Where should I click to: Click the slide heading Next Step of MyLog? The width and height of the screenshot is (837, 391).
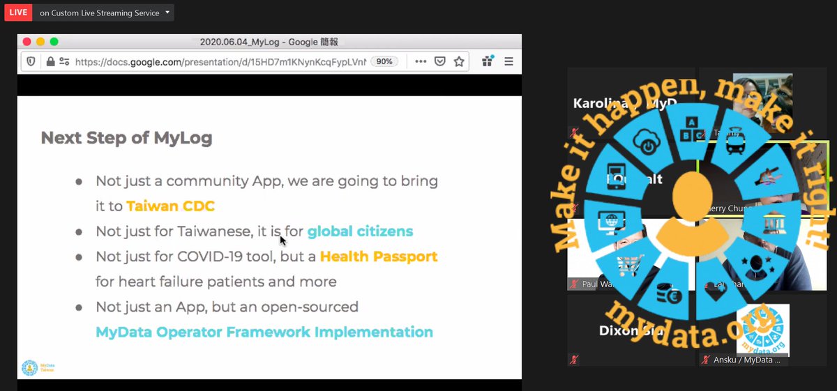tap(126, 137)
